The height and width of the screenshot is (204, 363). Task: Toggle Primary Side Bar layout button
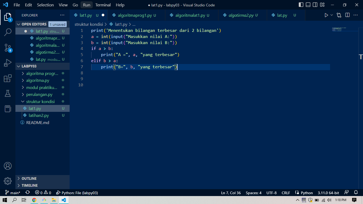coord(301,5)
